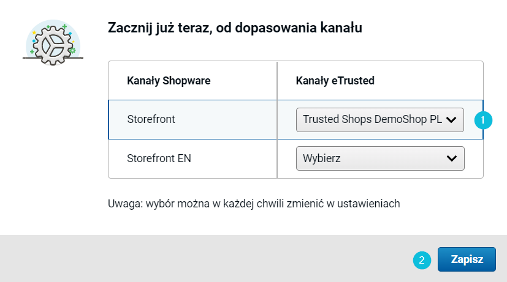Click the teal step 1 marker
This screenshot has width=507, height=282.
tap(483, 120)
